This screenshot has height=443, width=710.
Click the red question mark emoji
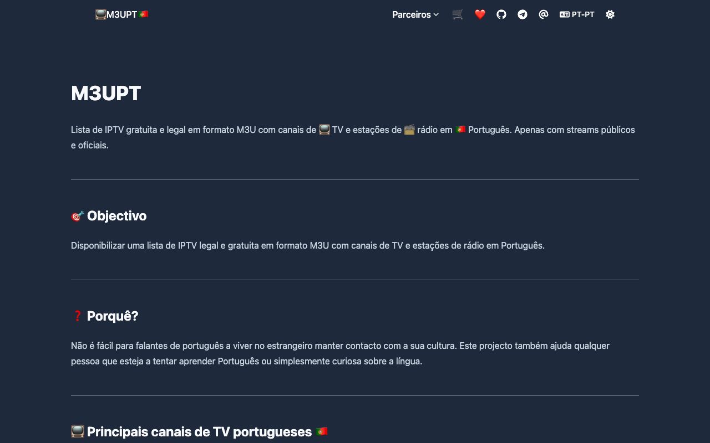click(78, 316)
